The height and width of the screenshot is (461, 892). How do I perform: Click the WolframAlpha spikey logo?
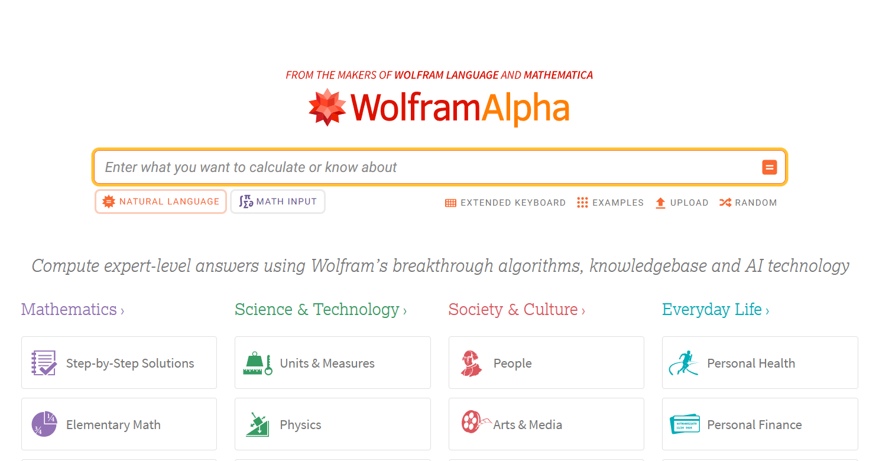pyautogui.click(x=327, y=107)
